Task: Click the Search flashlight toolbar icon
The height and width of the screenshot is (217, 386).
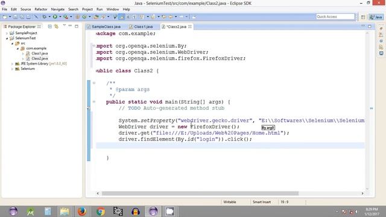Action: (x=103, y=17)
